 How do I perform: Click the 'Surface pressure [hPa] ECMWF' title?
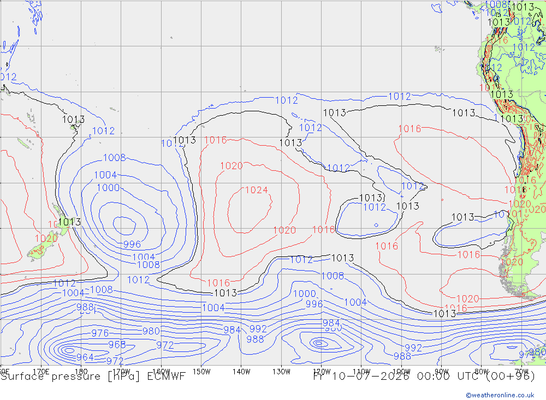[93, 377]
